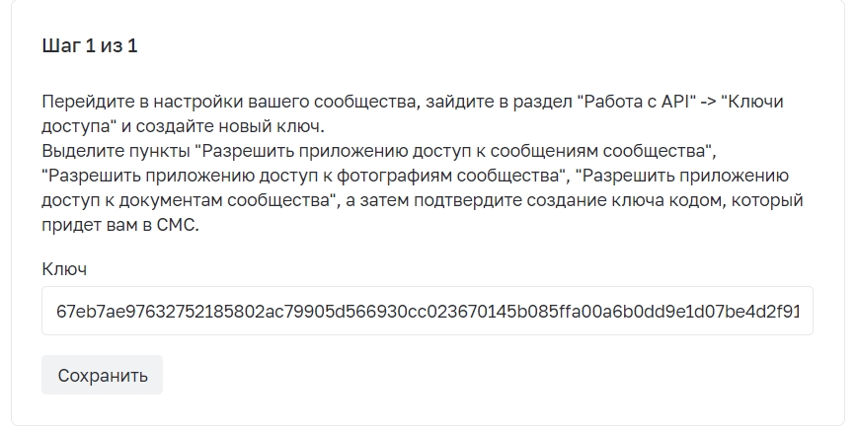This screenshot has height=432, width=858.
Task: Click the -> arrow in the instructions
Action: click(x=709, y=102)
